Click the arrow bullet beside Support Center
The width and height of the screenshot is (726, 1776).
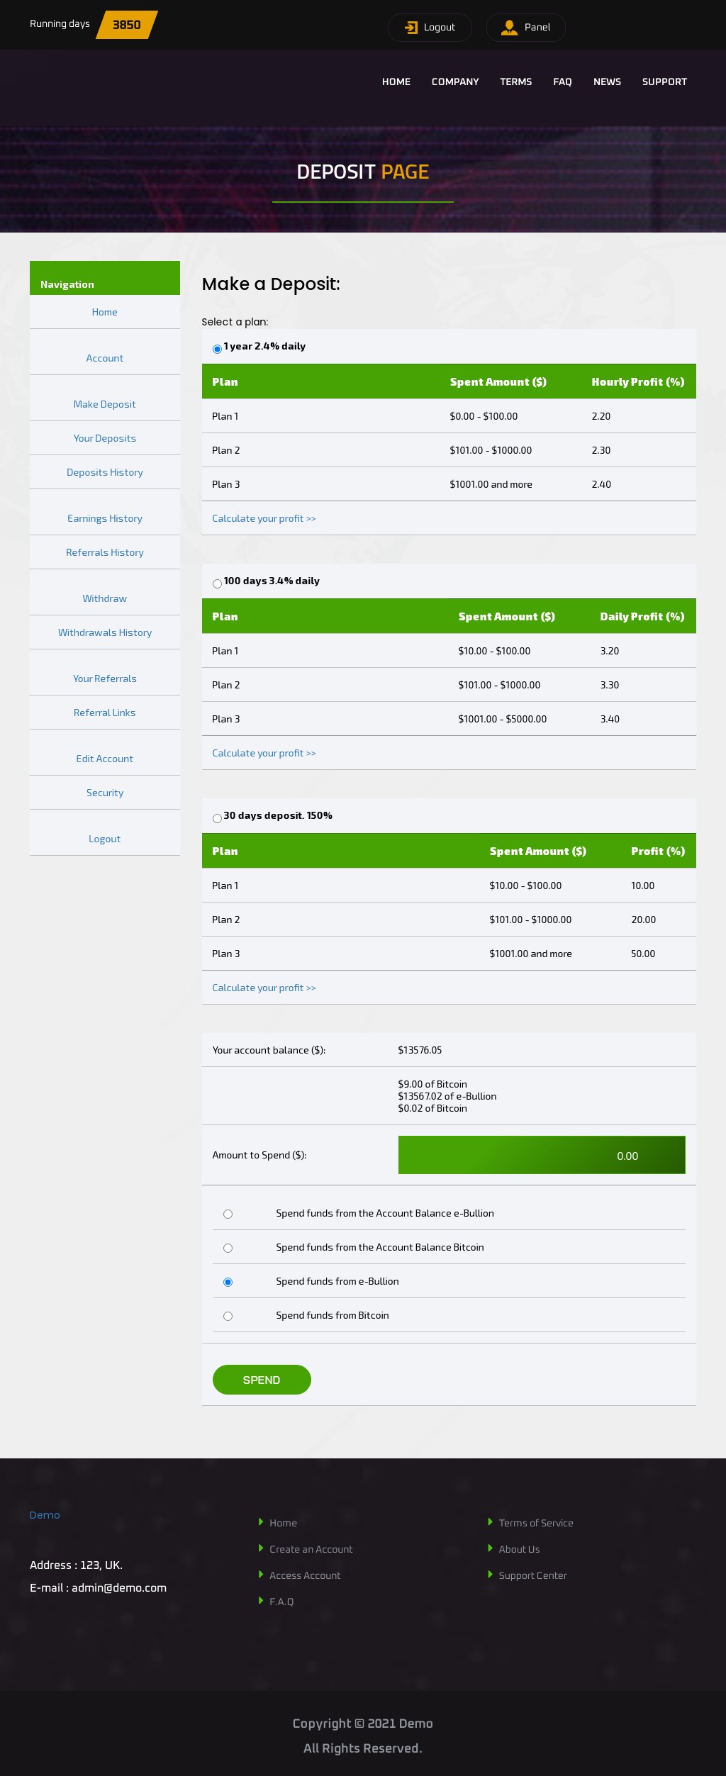(x=490, y=1574)
